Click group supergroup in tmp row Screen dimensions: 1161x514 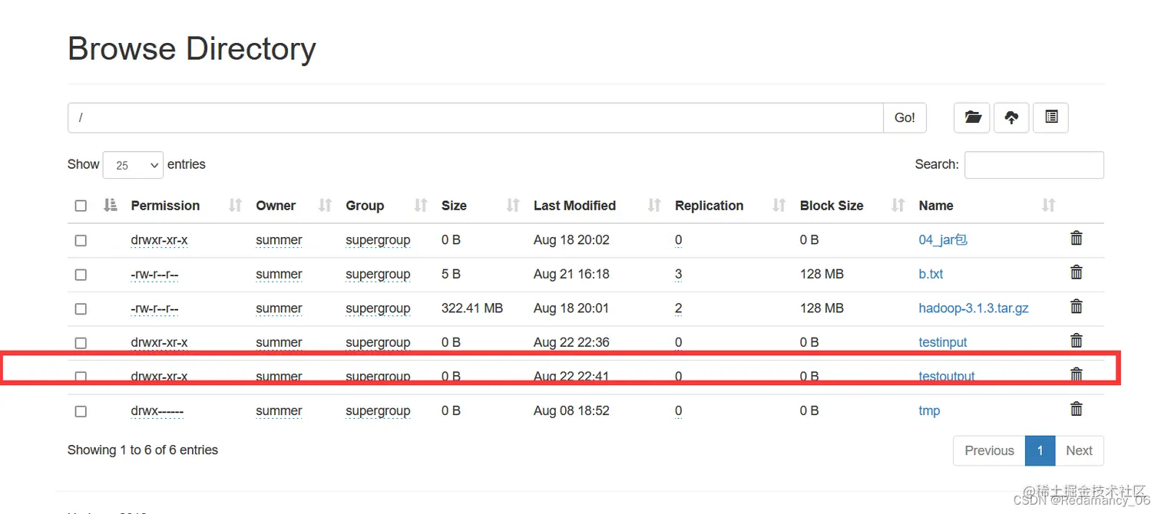378,410
